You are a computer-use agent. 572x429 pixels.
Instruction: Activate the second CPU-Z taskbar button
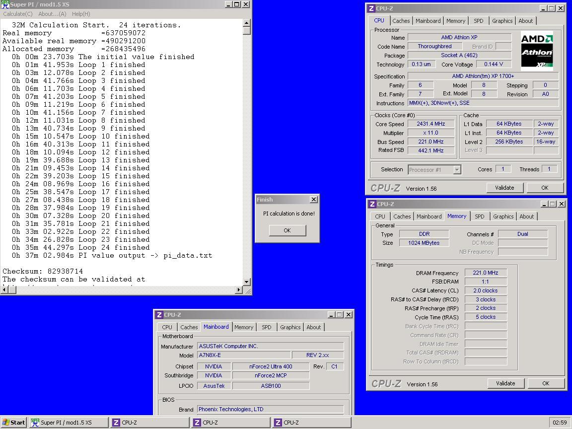click(x=231, y=423)
